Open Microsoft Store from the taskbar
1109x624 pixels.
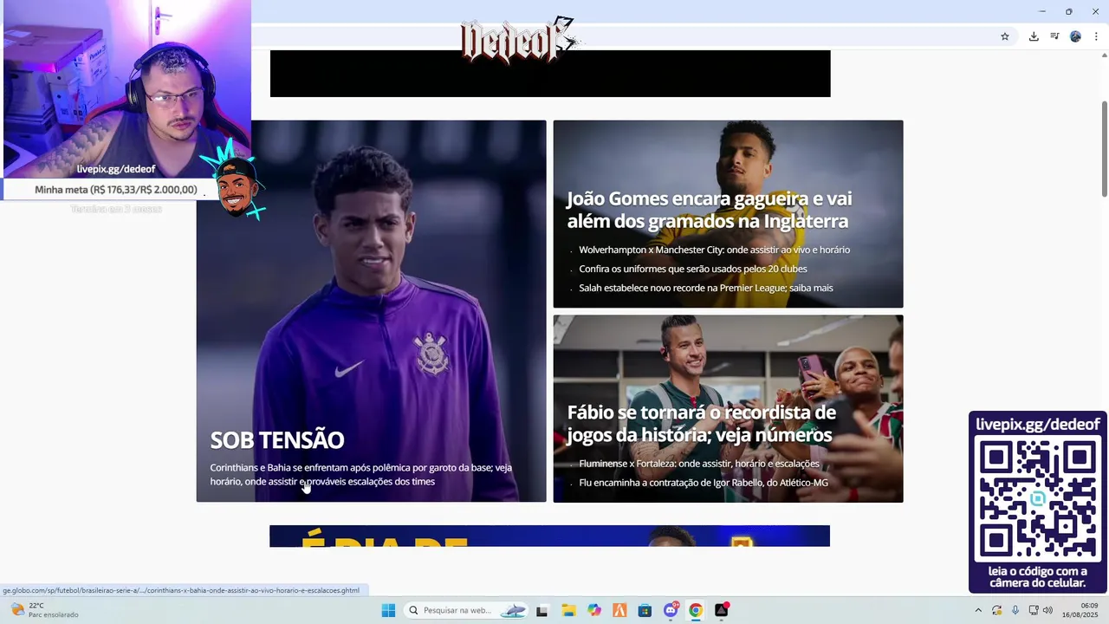coord(645,610)
